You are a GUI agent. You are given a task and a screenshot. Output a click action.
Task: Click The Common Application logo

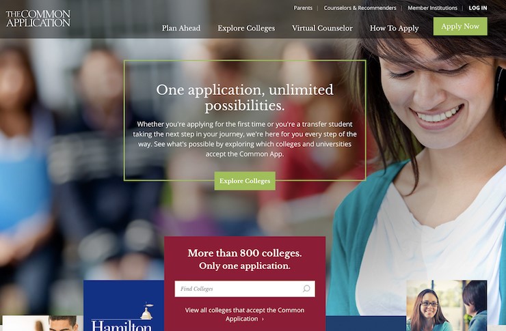38,18
